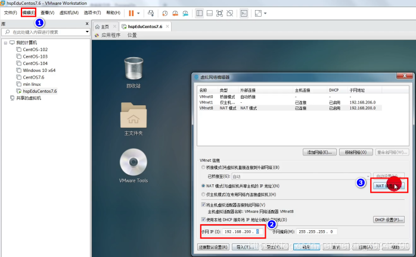Screen dimensions: 416x257
Task: Click the stretch guest display icon
Action: pos(258,13)
